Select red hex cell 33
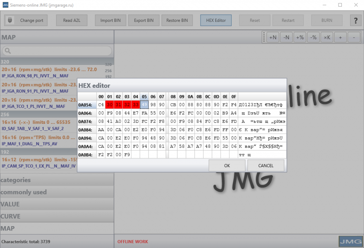Screen dimensions: 364x248 (136, 105)
